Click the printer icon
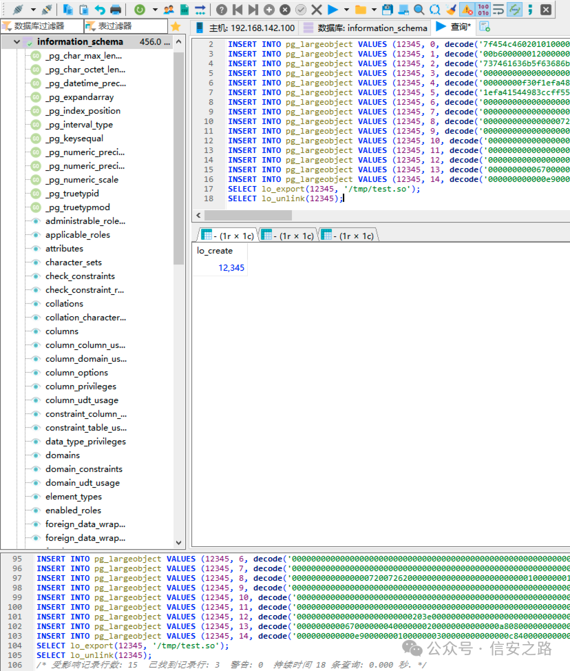570x671 pixels. [116, 10]
